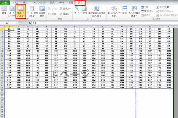Select 並べて比較 side by side

coord(163,7)
